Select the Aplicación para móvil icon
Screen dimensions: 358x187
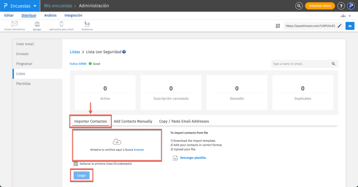[62, 24]
